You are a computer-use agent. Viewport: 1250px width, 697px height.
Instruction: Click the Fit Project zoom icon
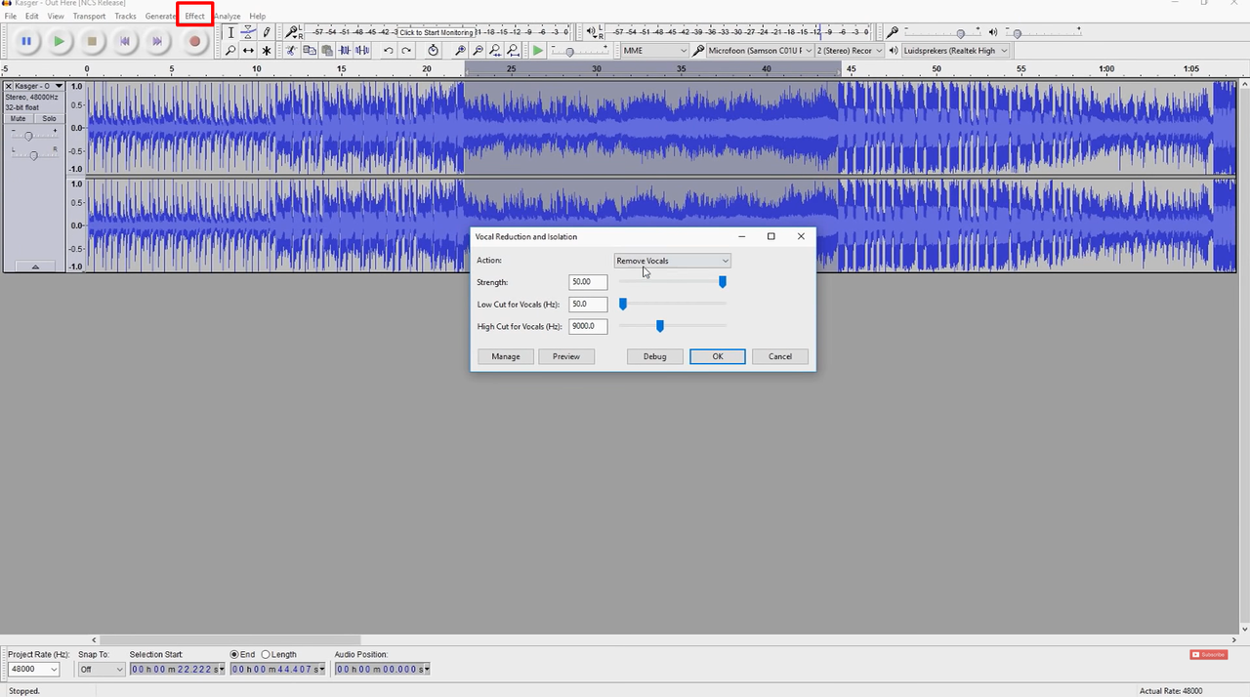click(x=513, y=51)
